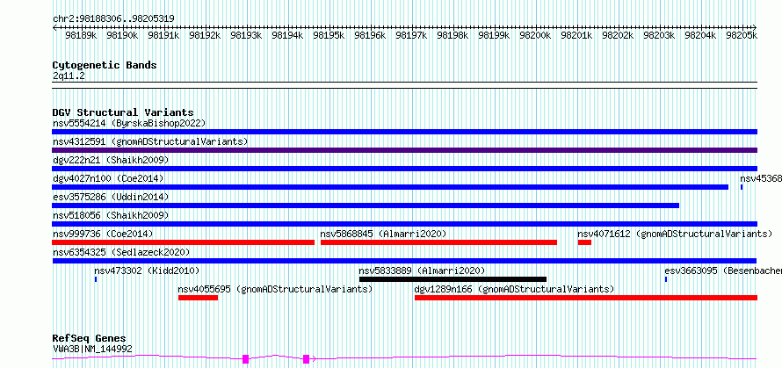The image size is (782, 368).
Task: Open dgv1289n166 (gnomADStructuralVariants) label
Action: tap(514, 289)
